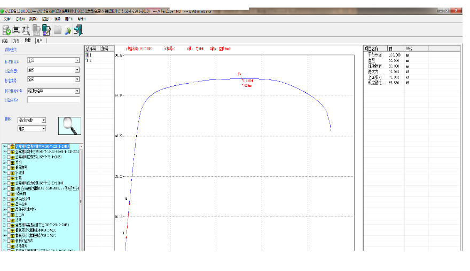Screen dimensions: 470x271
Task: Open the 方法M menu
Action: pos(20,19)
